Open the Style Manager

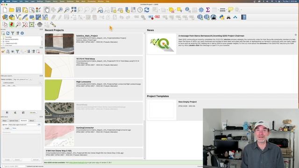(38, 10)
